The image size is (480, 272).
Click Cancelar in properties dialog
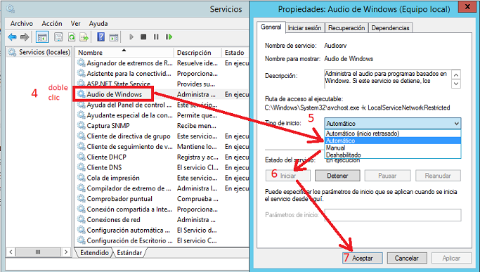click(406, 258)
